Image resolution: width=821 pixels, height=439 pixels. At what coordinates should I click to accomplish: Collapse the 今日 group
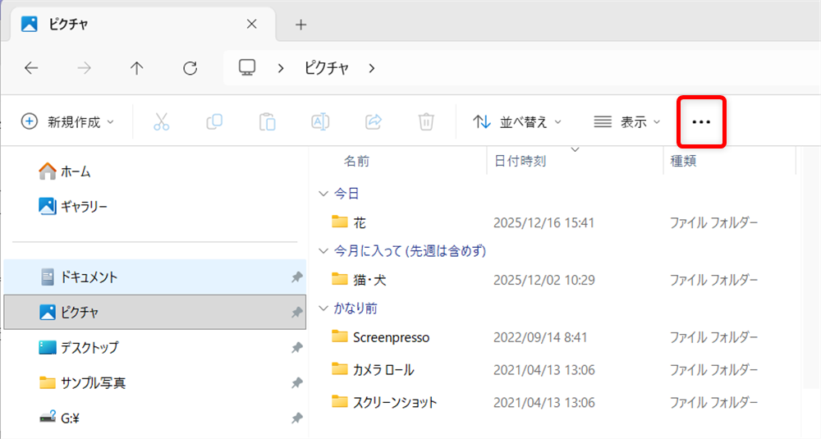[x=323, y=194]
